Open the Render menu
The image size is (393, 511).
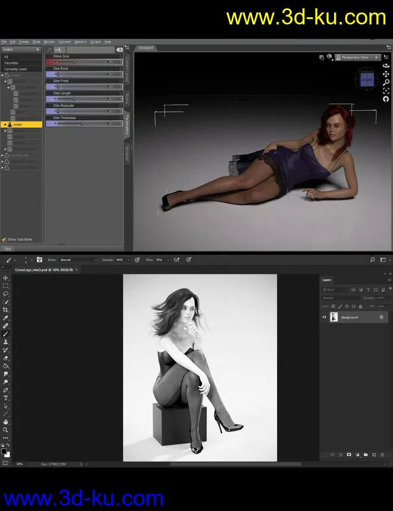click(49, 42)
